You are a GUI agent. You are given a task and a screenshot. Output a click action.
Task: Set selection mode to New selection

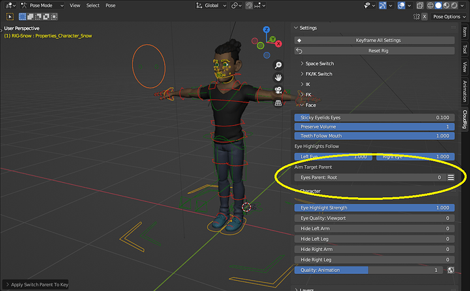pyautogui.click(x=22, y=17)
